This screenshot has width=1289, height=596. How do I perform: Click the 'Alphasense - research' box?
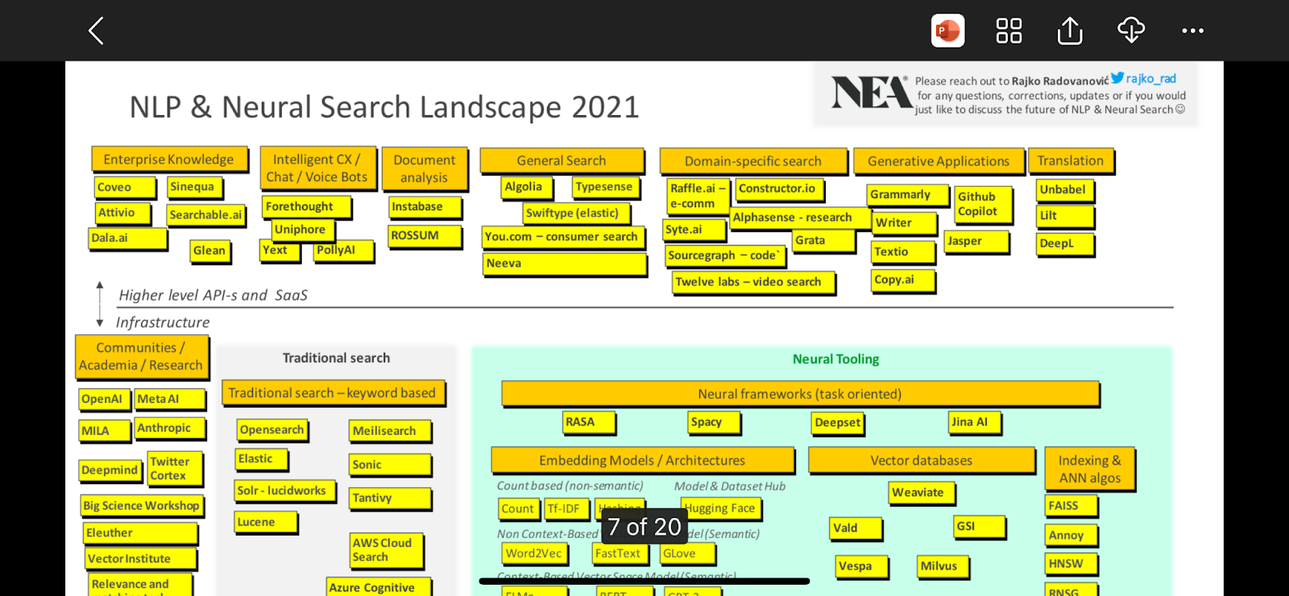pos(801,217)
